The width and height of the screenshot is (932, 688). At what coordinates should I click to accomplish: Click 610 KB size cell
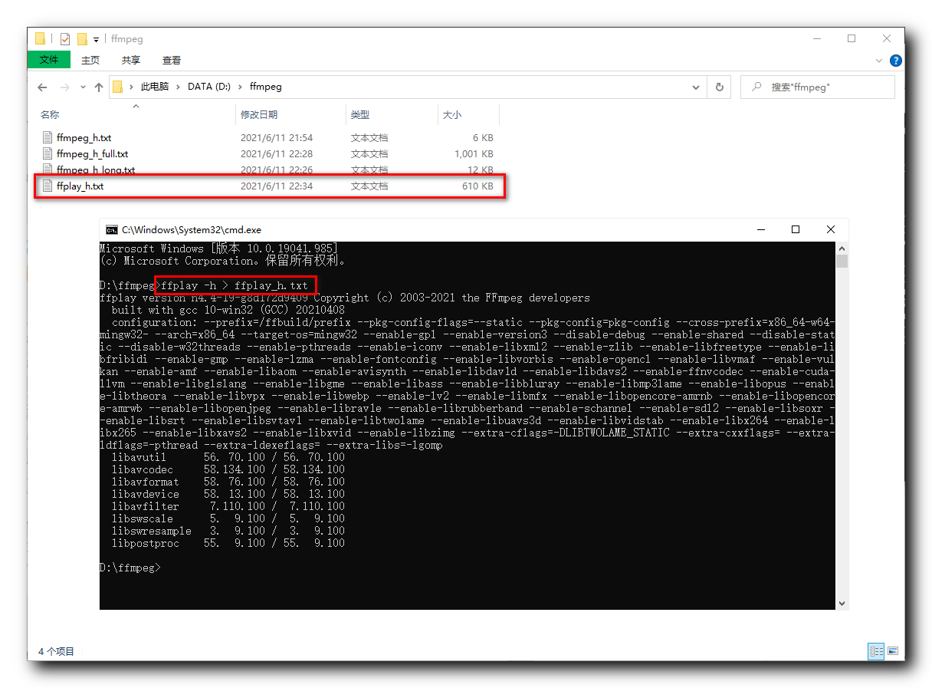[x=477, y=186]
